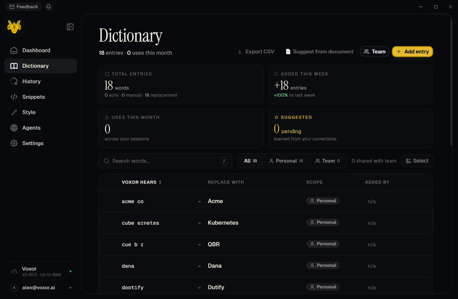Viewport: 458px width, 299px height.
Task: Click Suggest from document
Action: [319, 52]
